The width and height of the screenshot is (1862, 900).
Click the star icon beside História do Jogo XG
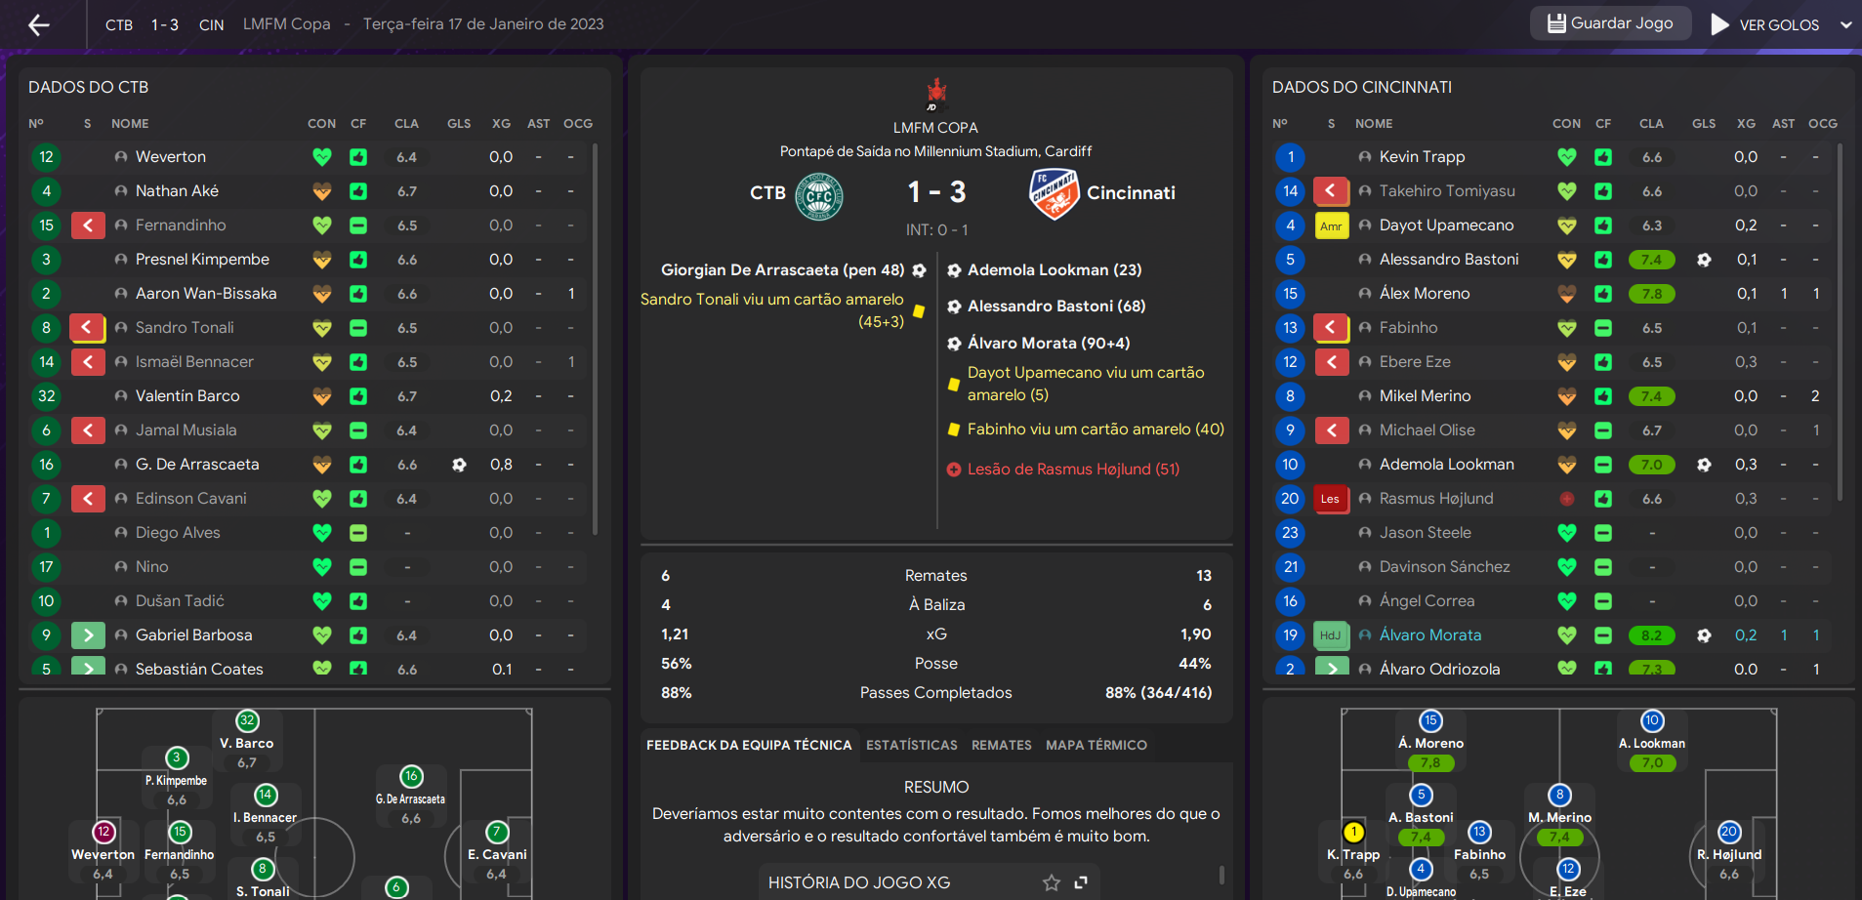(1052, 882)
